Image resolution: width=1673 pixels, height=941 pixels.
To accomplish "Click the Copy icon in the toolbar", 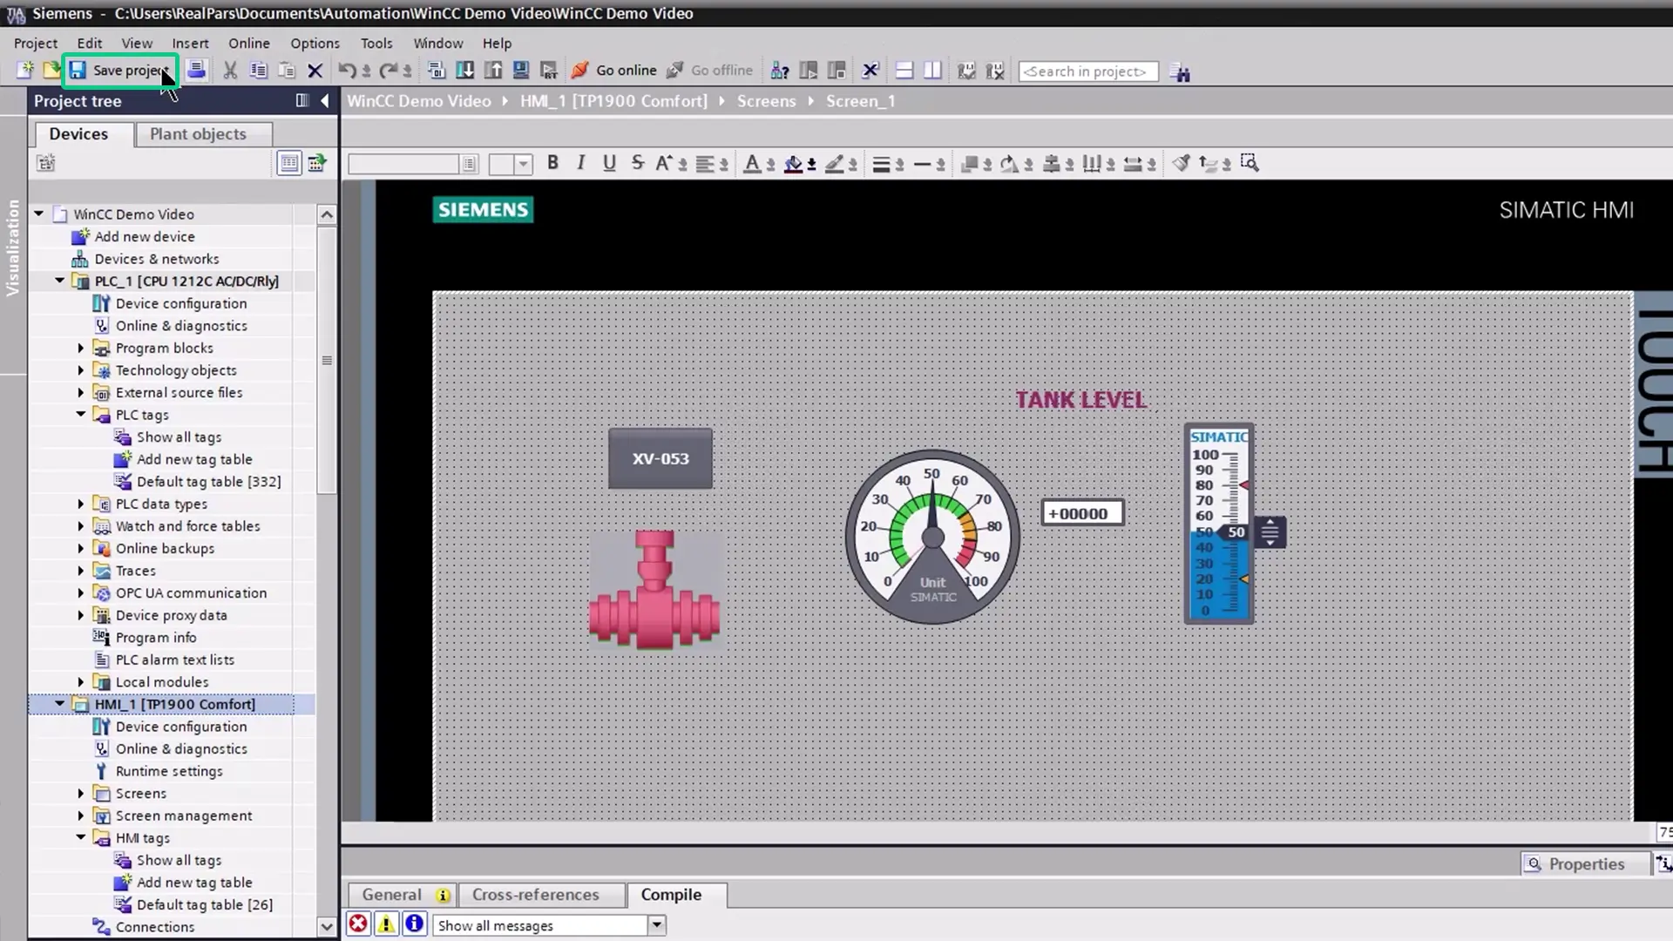I will (258, 71).
